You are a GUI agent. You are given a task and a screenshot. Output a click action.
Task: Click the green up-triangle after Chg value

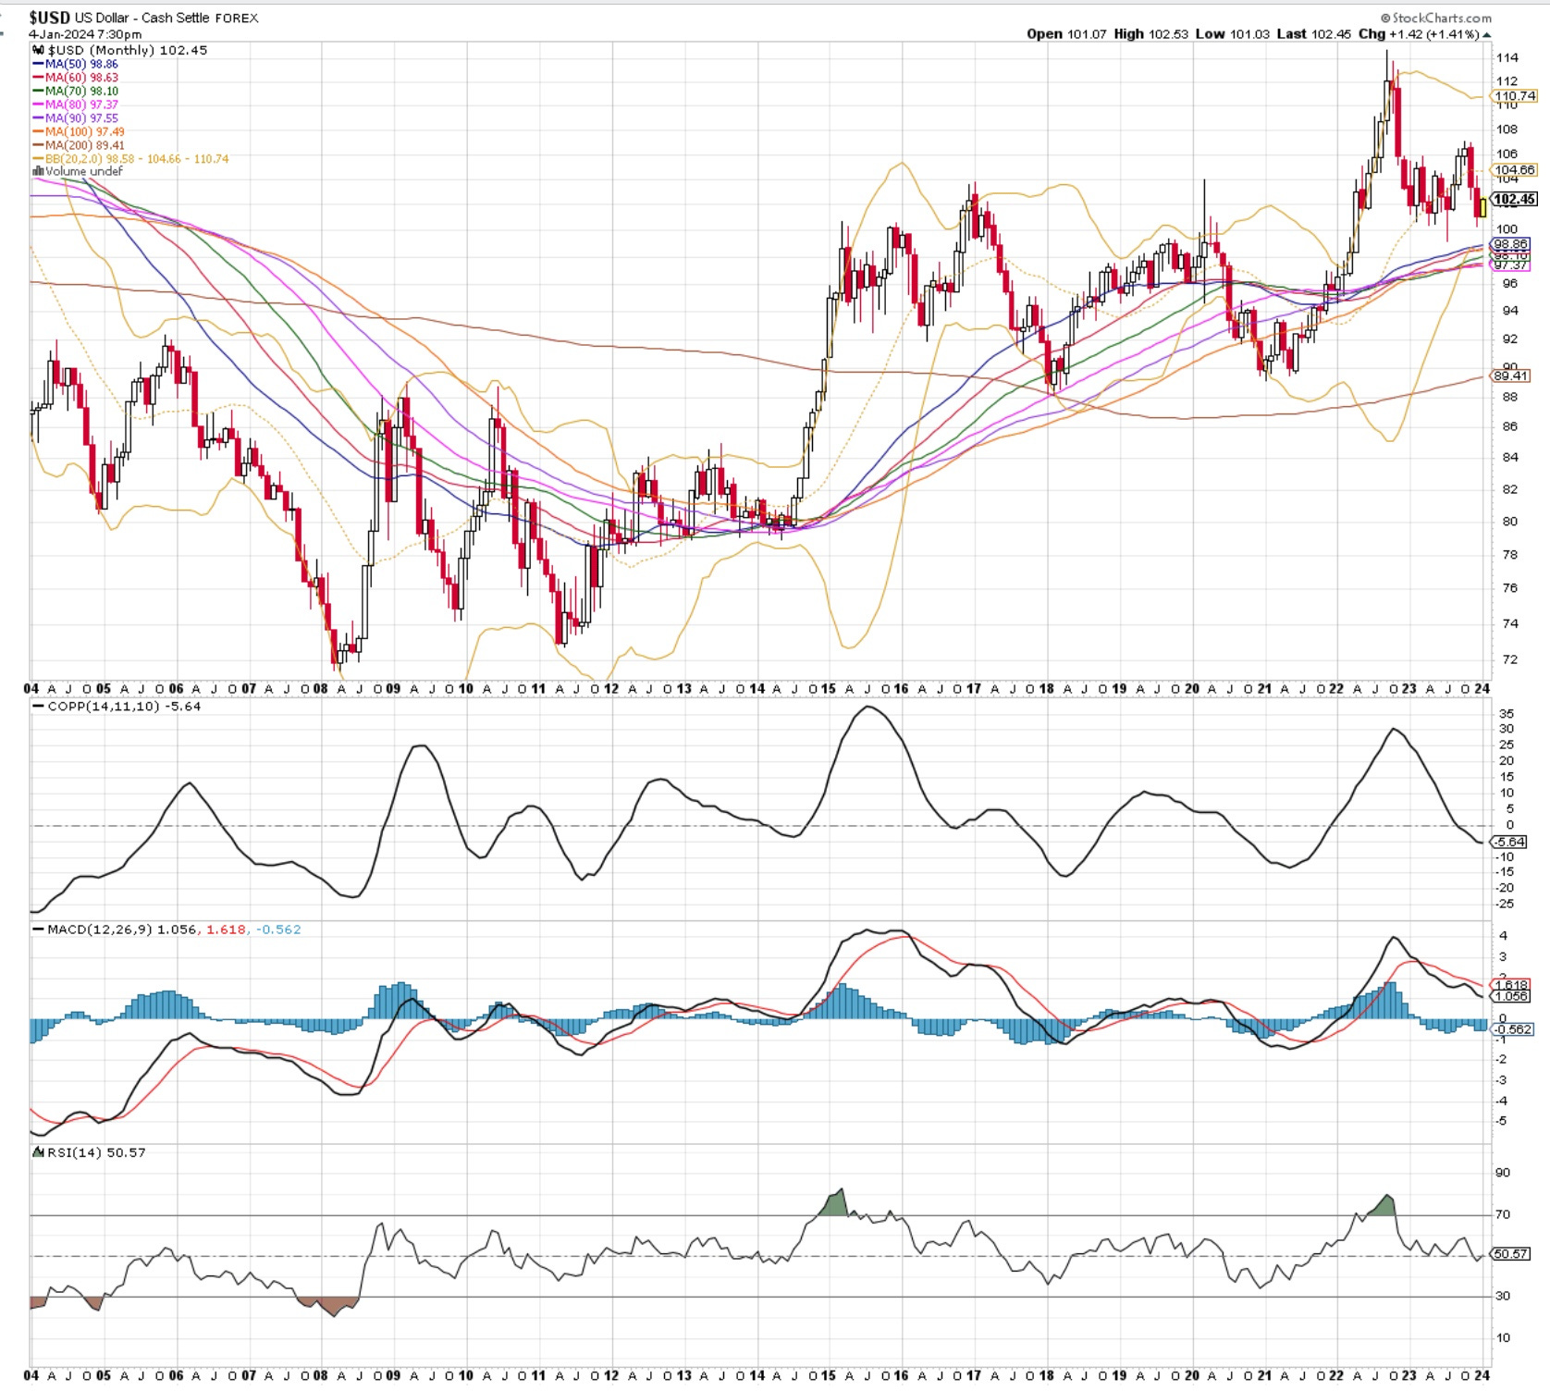click(x=1487, y=34)
